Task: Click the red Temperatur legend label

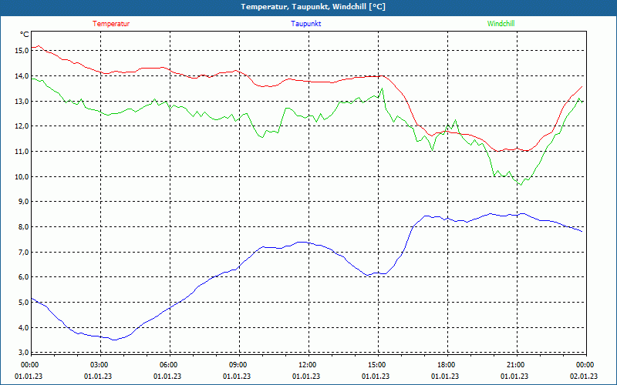Action: coord(111,24)
